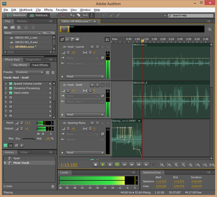The image size is (217, 197).
Task: Select Track Effects button
Action: 40,65
